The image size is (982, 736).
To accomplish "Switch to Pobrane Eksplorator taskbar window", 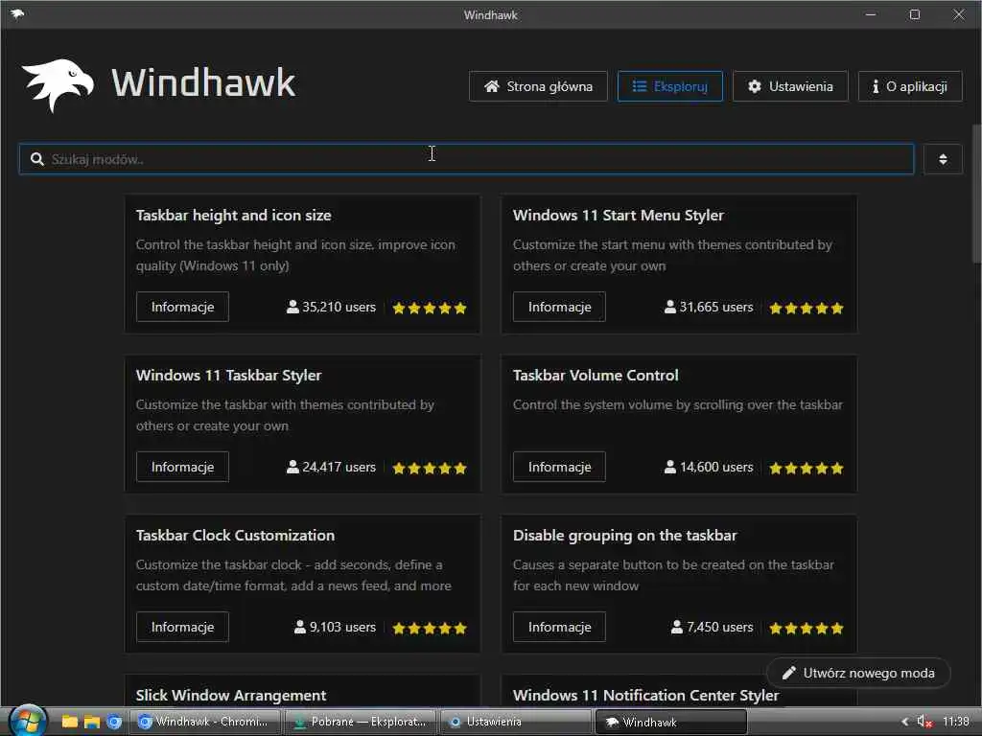I will click(361, 722).
